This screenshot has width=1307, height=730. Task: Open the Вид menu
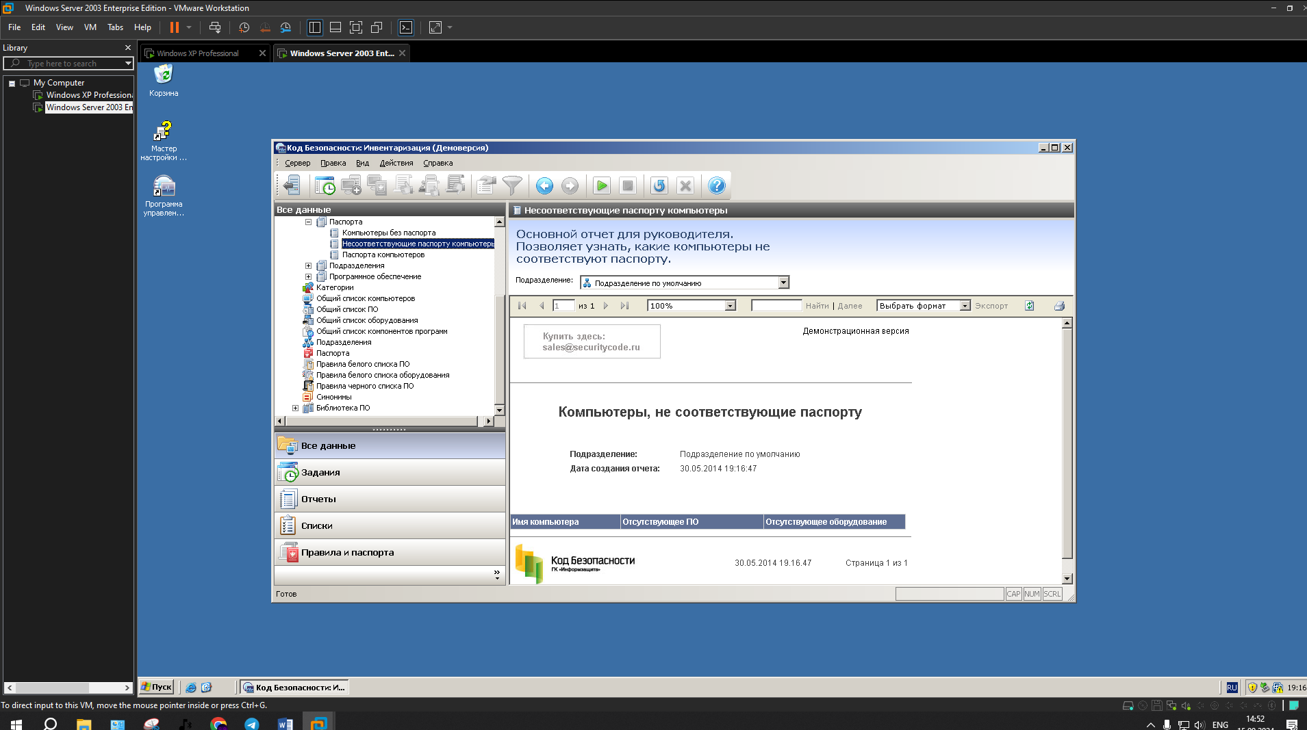click(362, 163)
